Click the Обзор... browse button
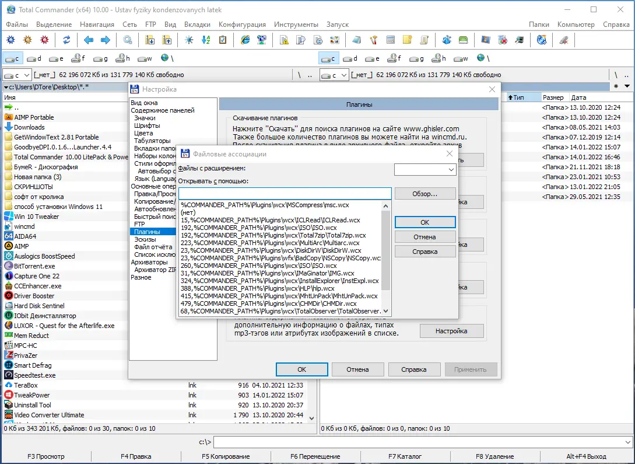Screen dimensions: 635x464 point(425,194)
